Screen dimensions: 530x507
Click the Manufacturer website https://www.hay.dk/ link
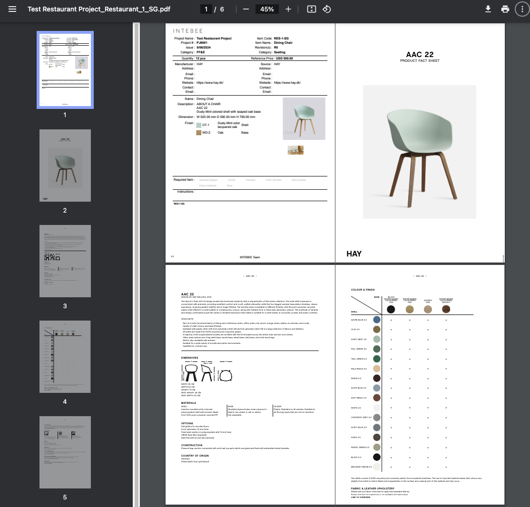coord(210,82)
